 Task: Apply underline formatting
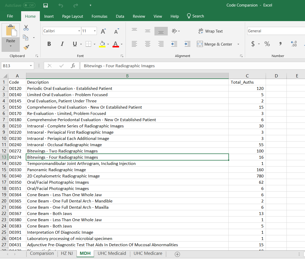click(x=74, y=44)
